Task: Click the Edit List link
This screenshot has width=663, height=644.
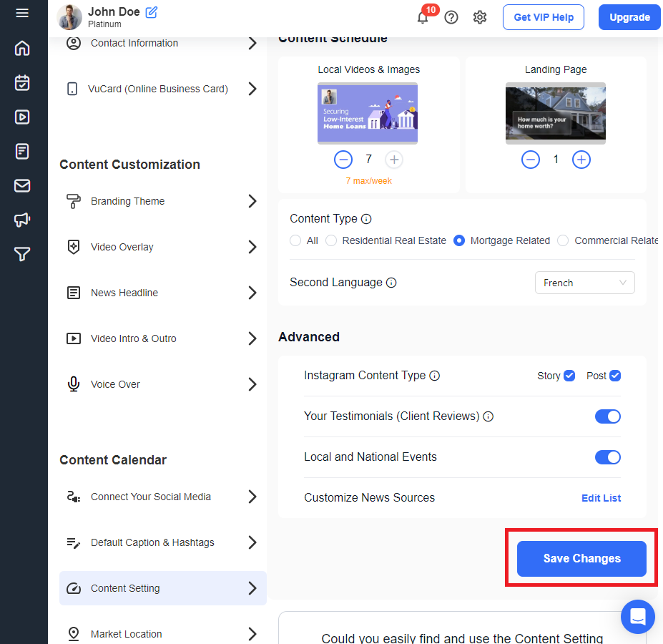Action: click(x=601, y=498)
